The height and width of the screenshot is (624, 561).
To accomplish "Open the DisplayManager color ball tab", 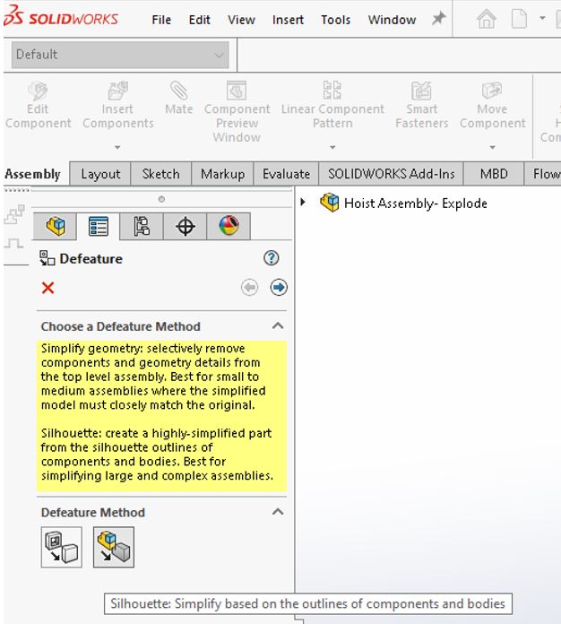I will click(x=229, y=227).
